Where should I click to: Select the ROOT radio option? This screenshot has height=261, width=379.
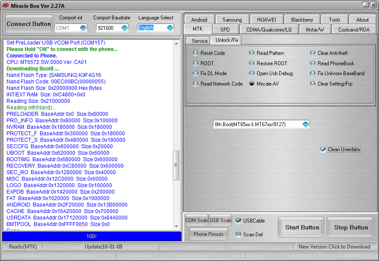point(203,64)
